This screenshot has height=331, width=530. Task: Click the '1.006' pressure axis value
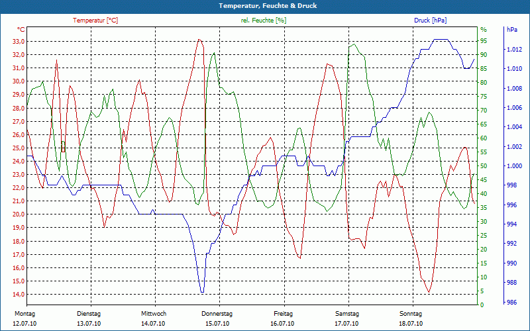[x=514, y=108]
